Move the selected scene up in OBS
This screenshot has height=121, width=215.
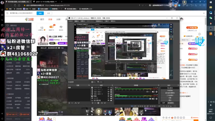pyautogui.click(x=76, y=103)
